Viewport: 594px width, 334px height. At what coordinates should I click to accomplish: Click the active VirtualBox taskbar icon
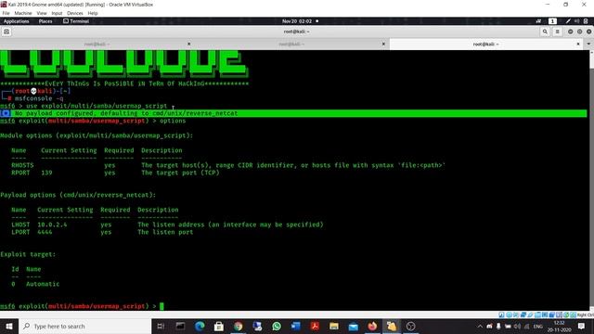click(x=392, y=326)
